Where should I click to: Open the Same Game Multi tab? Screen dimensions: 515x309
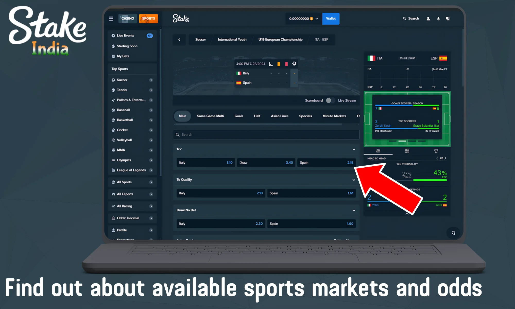click(210, 116)
